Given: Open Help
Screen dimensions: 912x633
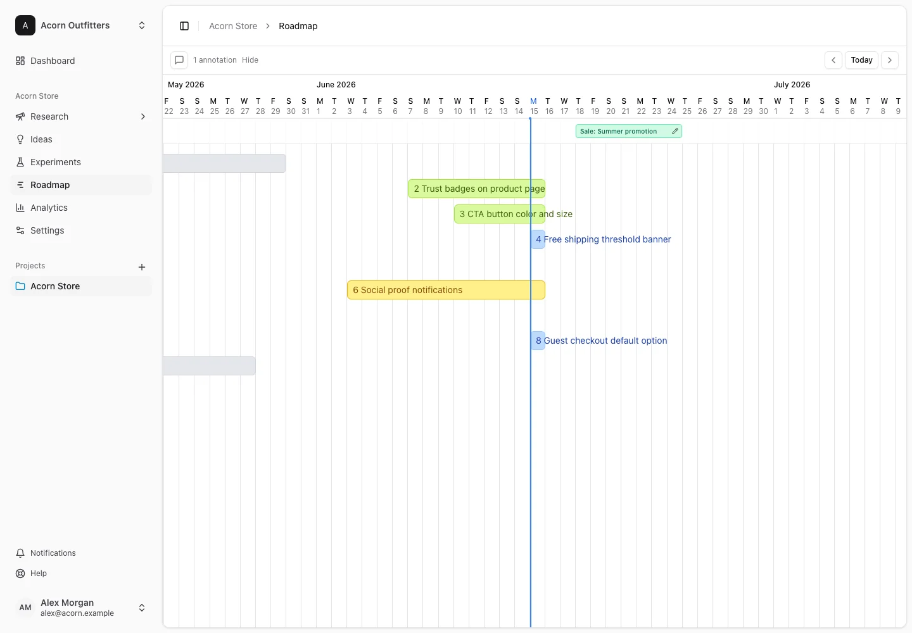Looking at the screenshot, I should pyautogui.click(x=81, y=573).
